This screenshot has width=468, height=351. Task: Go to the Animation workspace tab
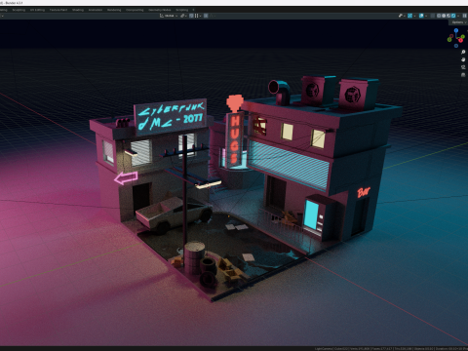(96, 10)
